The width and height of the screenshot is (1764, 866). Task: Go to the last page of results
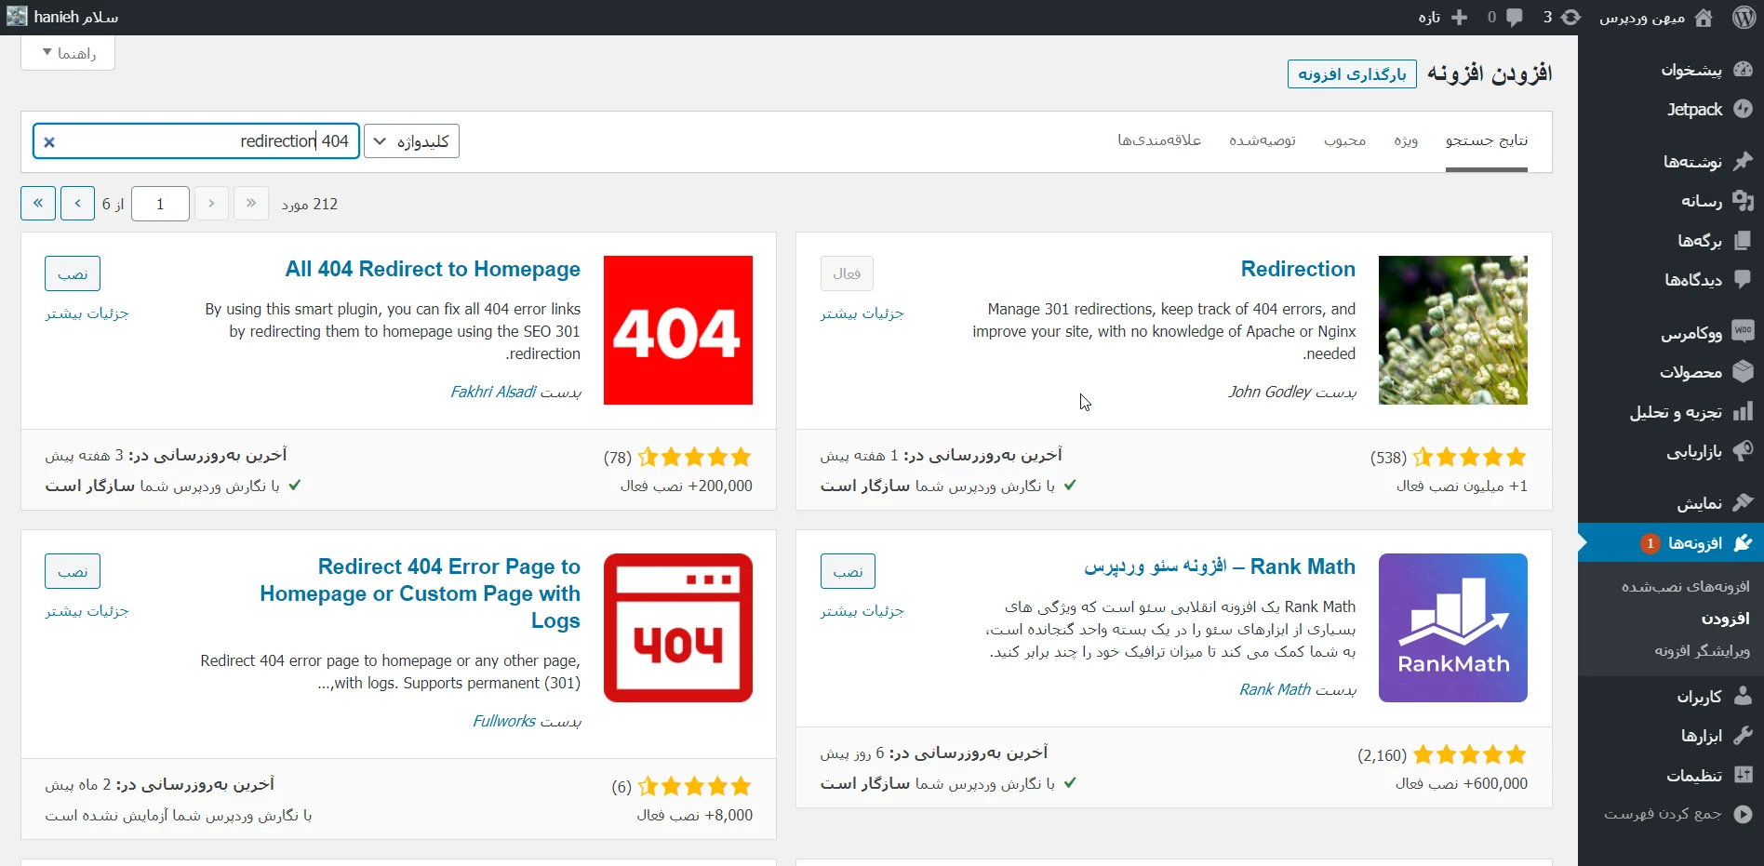(38, 203)
